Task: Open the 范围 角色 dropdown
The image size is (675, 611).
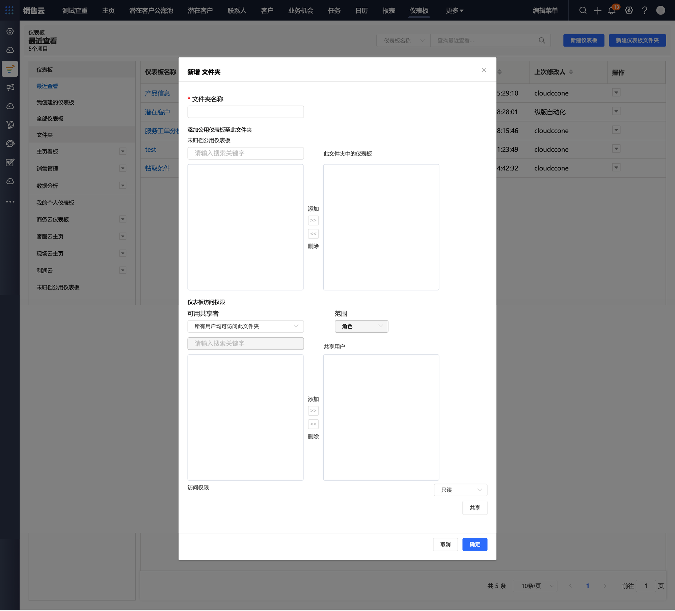Action: pyautogui.click(x=361, y=326)
